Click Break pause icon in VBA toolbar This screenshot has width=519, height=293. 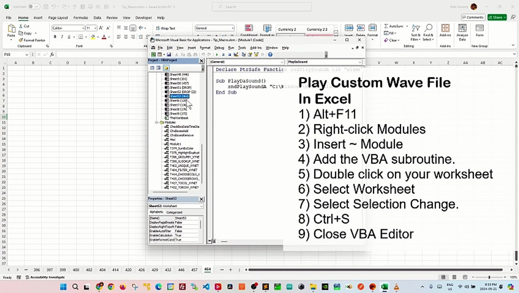coord(223,55)
